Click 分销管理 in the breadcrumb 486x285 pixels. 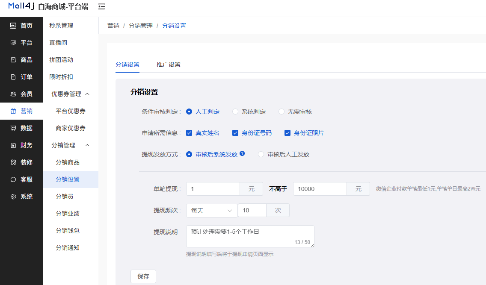coord(141,26)
